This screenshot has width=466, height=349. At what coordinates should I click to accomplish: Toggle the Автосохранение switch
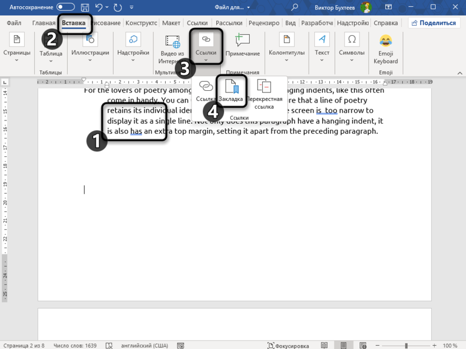point(66,7)
